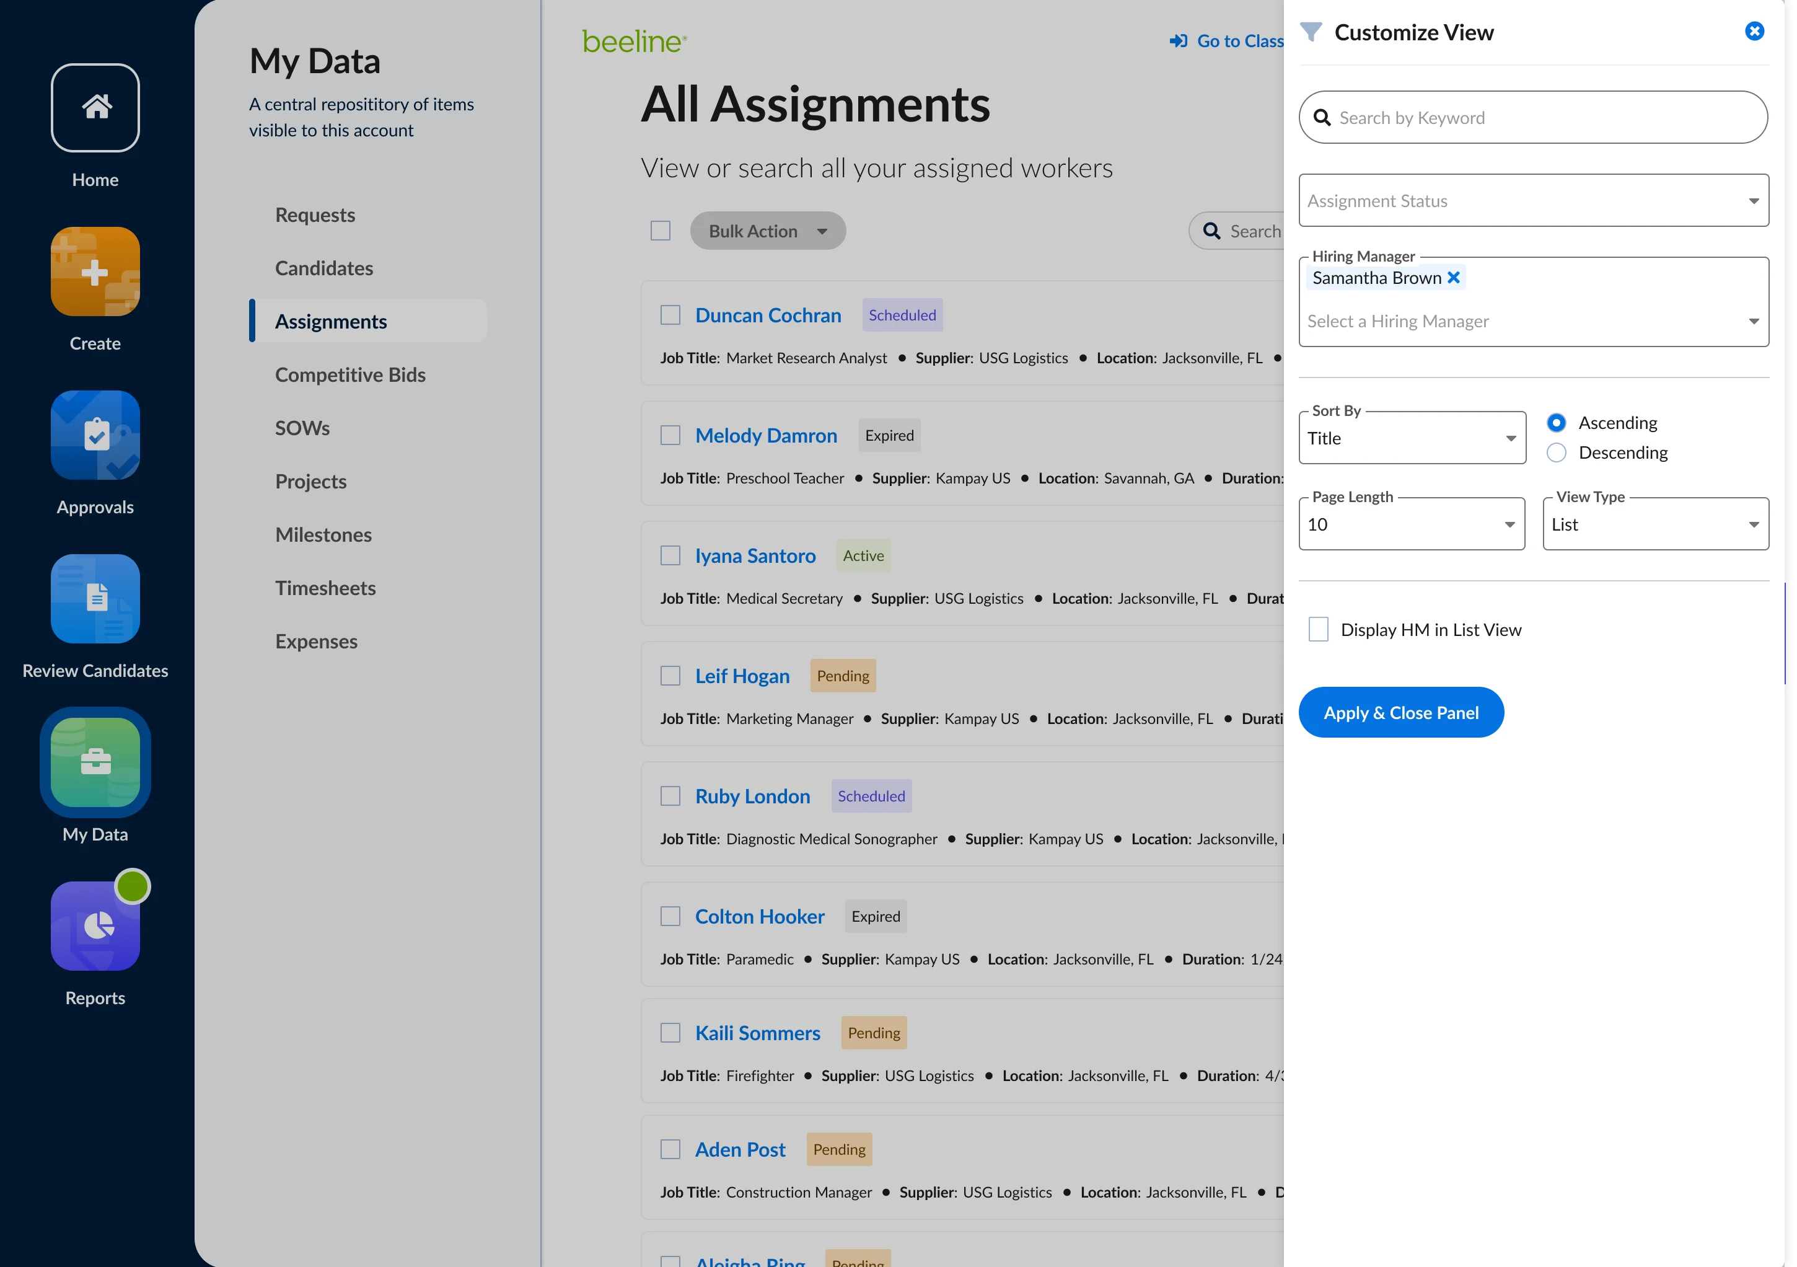Screen dimensions: 1797x1267
Task: Check the Aden Post row checkbox
Action: tap(670, 1150)
